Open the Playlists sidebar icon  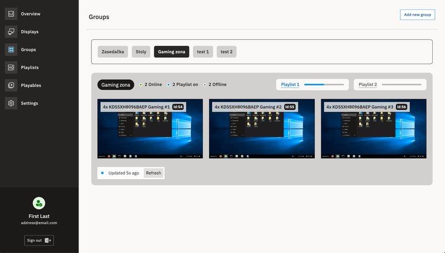11,67
